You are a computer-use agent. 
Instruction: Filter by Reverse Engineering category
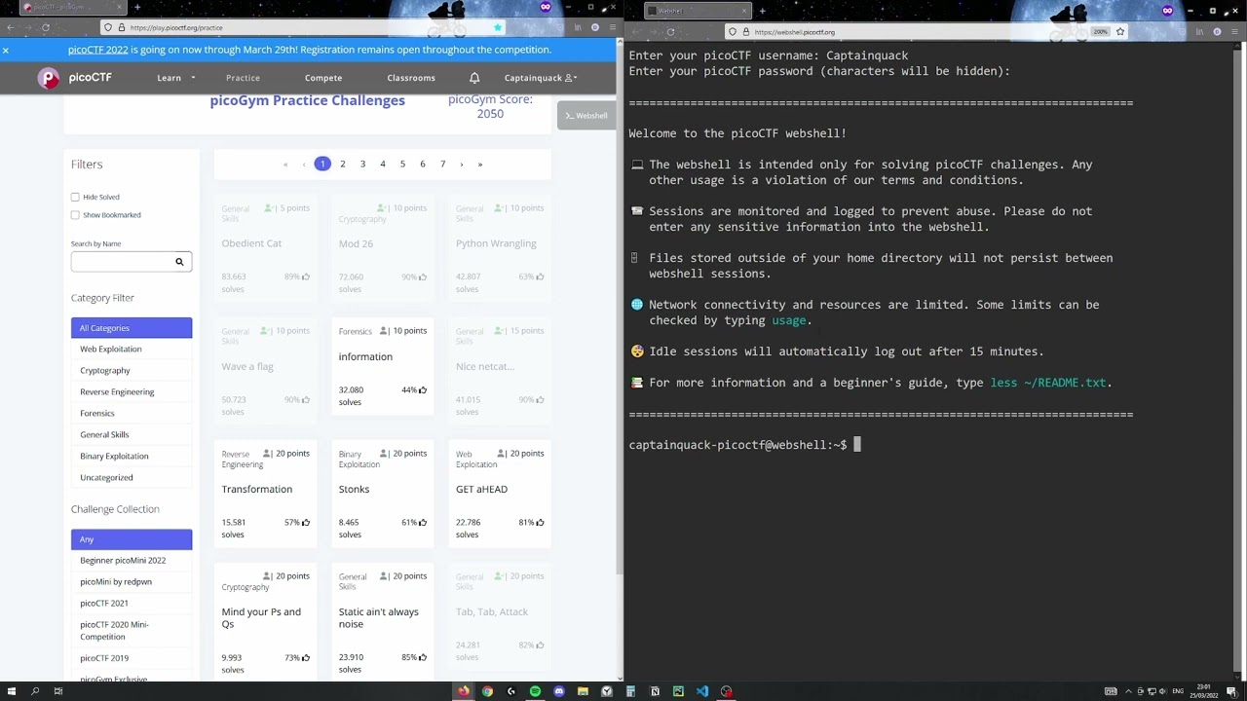pyautogui.click(x=132, y=392)
